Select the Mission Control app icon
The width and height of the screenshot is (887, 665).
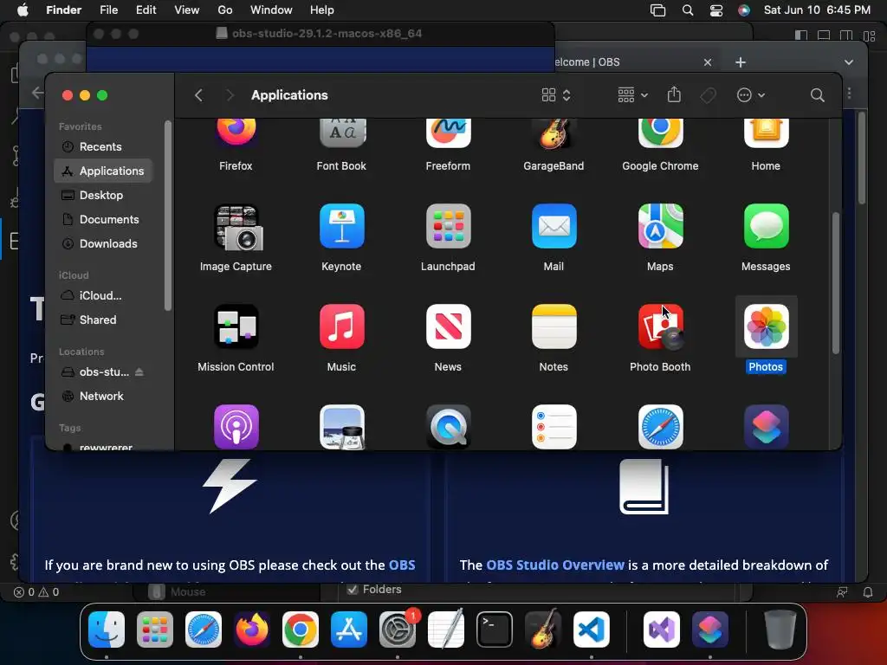point(236,326)
